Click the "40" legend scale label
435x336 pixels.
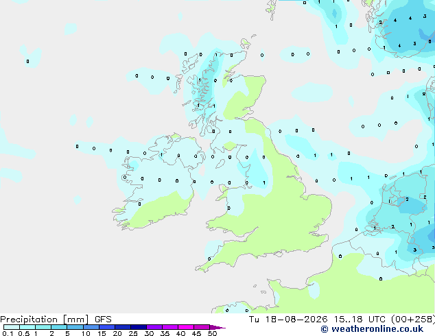(x=180, y=333)
